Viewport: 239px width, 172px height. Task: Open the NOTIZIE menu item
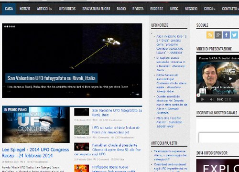(25, 9)
